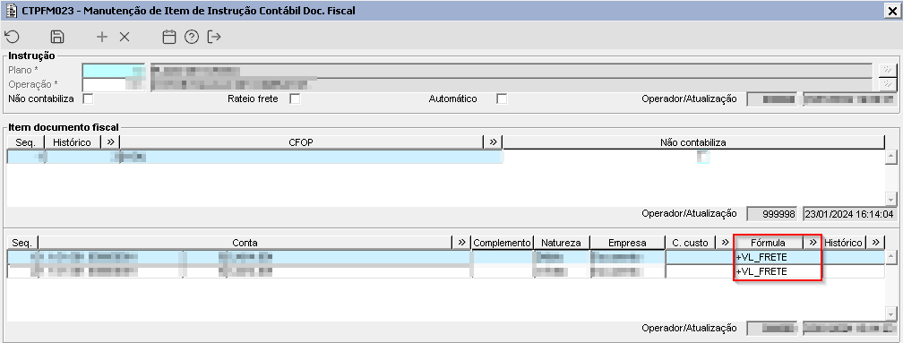Click scroll-down arrow in fiscal item grid

coord(890,199)
